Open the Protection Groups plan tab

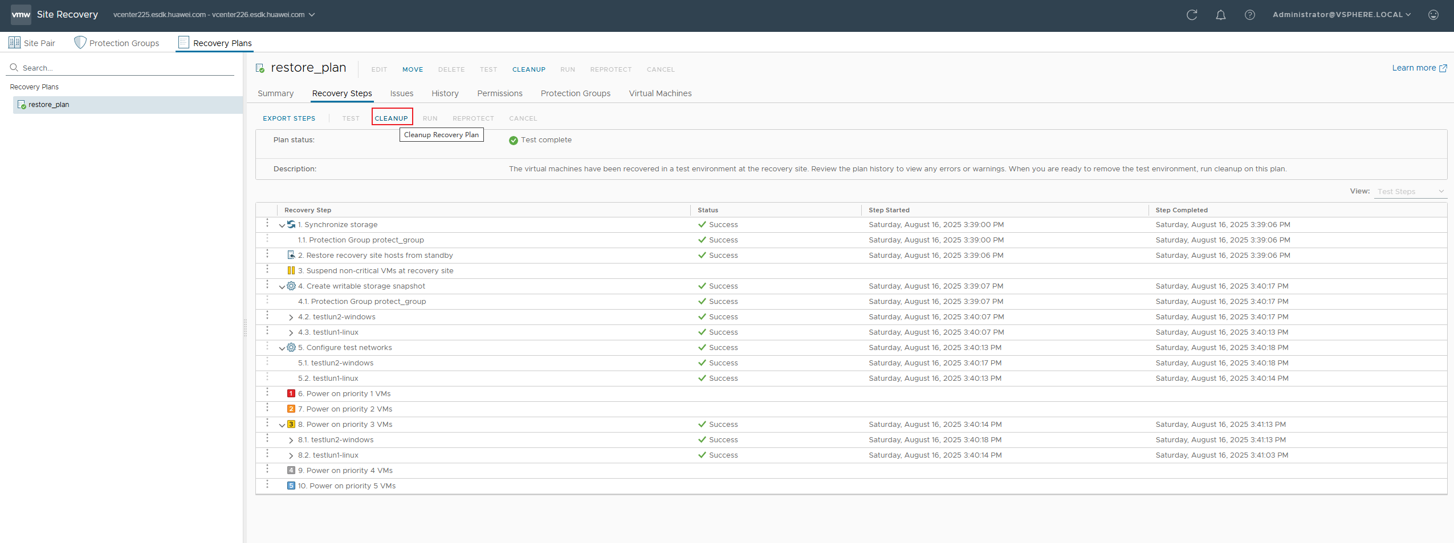point(576,93)
